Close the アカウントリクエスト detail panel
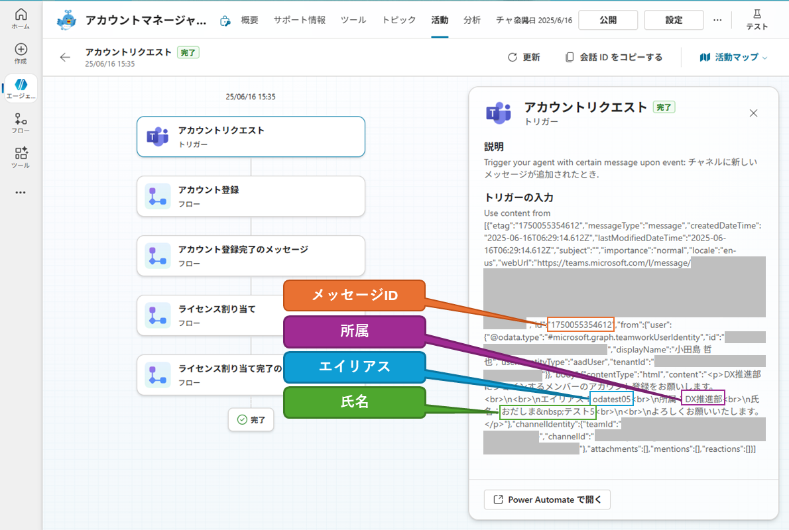Screen dimensions: 789x530 pos(753,113)
